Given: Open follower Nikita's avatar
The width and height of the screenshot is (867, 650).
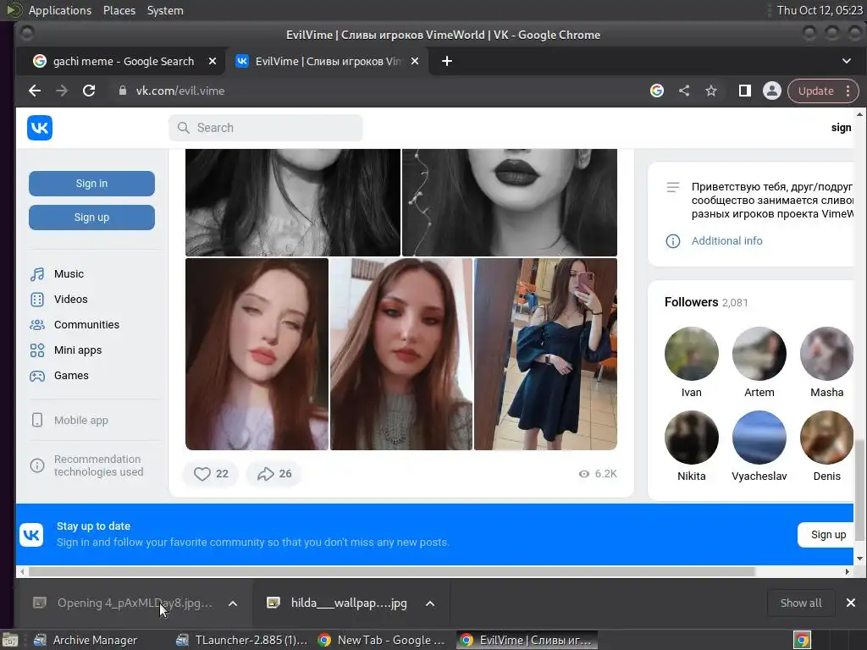Looking at the screenshot, I should pos(691,438).
